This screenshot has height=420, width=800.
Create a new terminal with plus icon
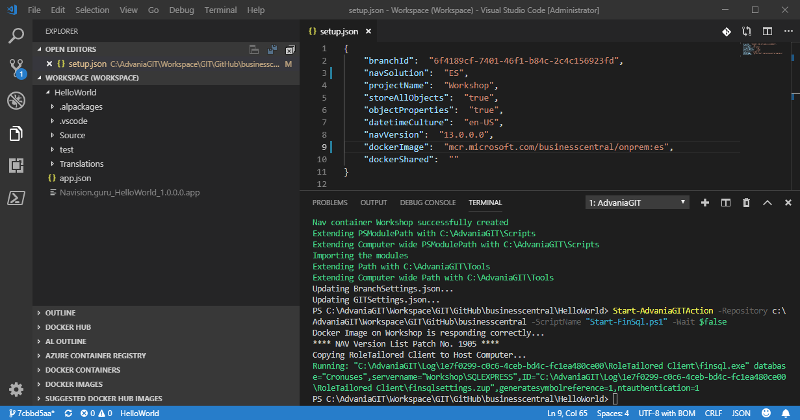point(704,203)
